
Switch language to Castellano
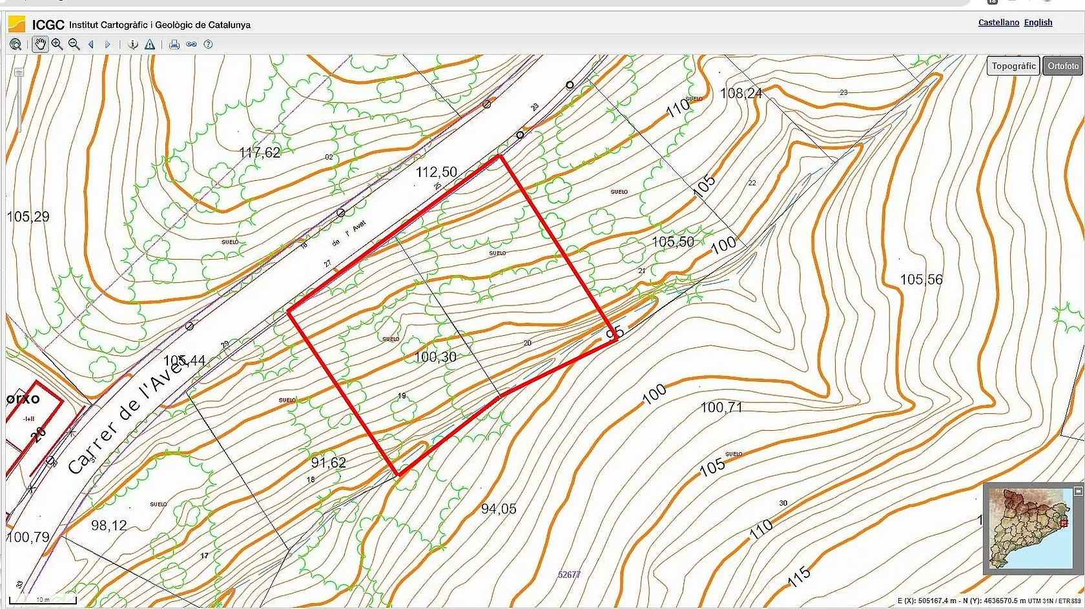click(x=998, y=23)
